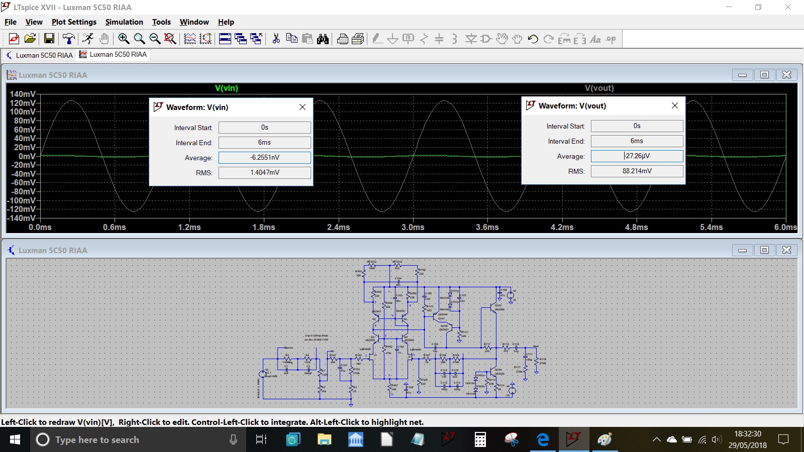Click the Paste clipboard icon

point(307,39)
